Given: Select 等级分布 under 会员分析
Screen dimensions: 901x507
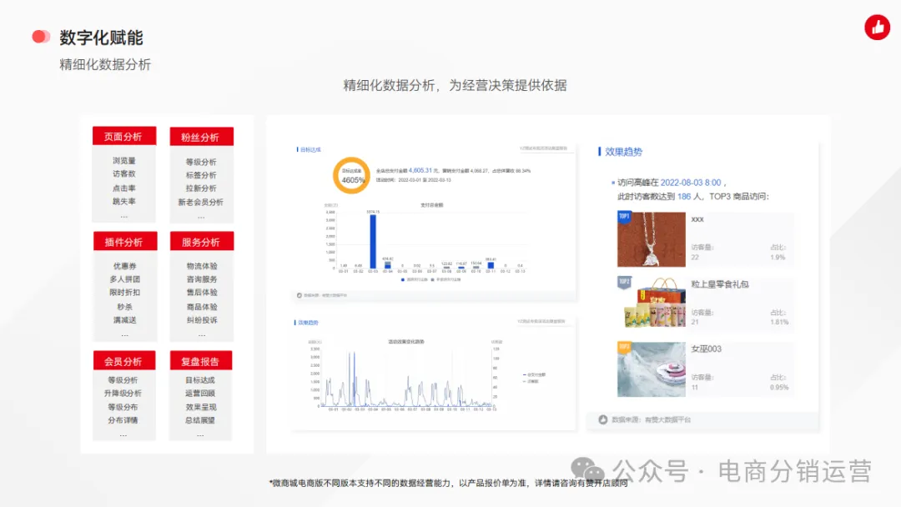Looking at the screenshot, I should click(123, 407).
